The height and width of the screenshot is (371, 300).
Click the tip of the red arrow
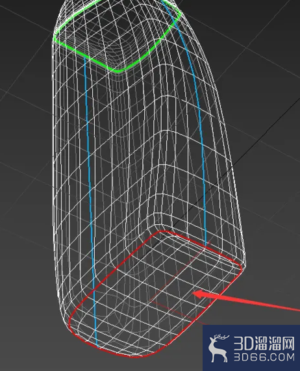coord(194,294)
